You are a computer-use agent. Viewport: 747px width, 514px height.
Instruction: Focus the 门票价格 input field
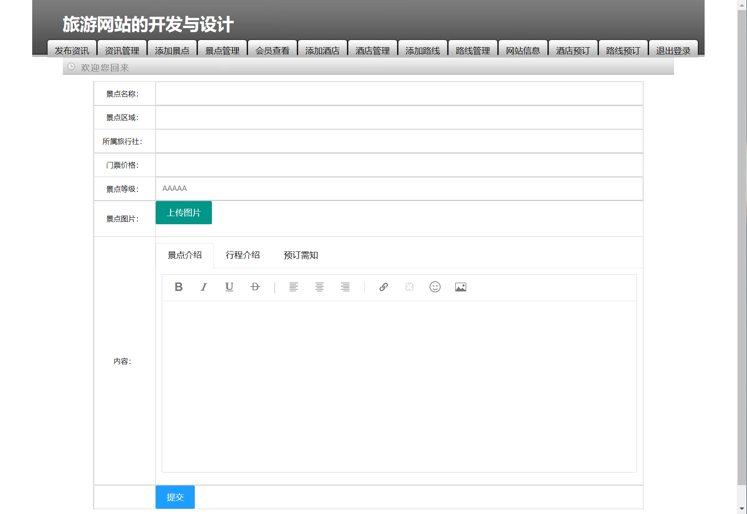tap(399, 165)
